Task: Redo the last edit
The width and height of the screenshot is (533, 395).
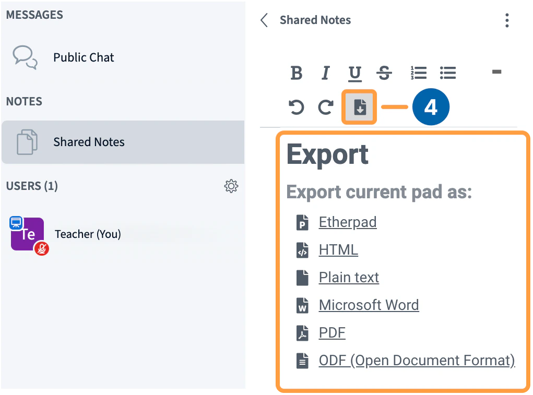Action: click(325, 107)
